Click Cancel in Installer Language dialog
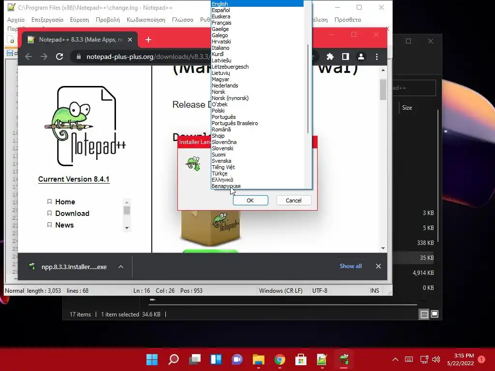Viewport: 495px width, 371px height. pos(293,200)
